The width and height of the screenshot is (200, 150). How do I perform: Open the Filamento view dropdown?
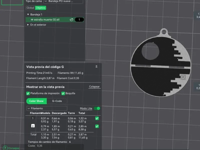point(47,108)
